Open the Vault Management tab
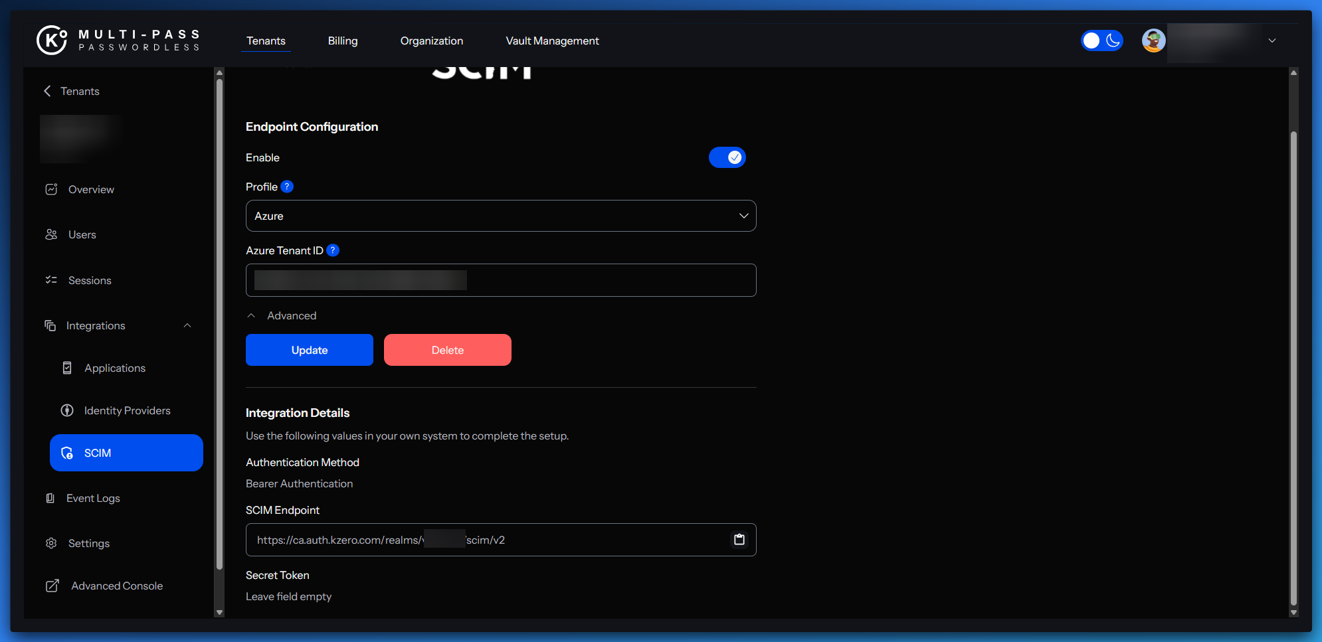1322x642 pixels. tap(552, 41)
